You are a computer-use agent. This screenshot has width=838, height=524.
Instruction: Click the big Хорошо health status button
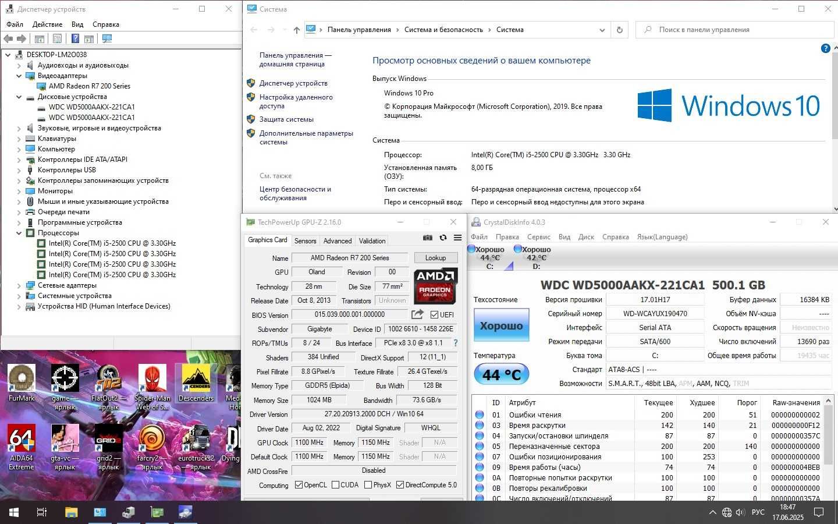(x=501, y=325)
